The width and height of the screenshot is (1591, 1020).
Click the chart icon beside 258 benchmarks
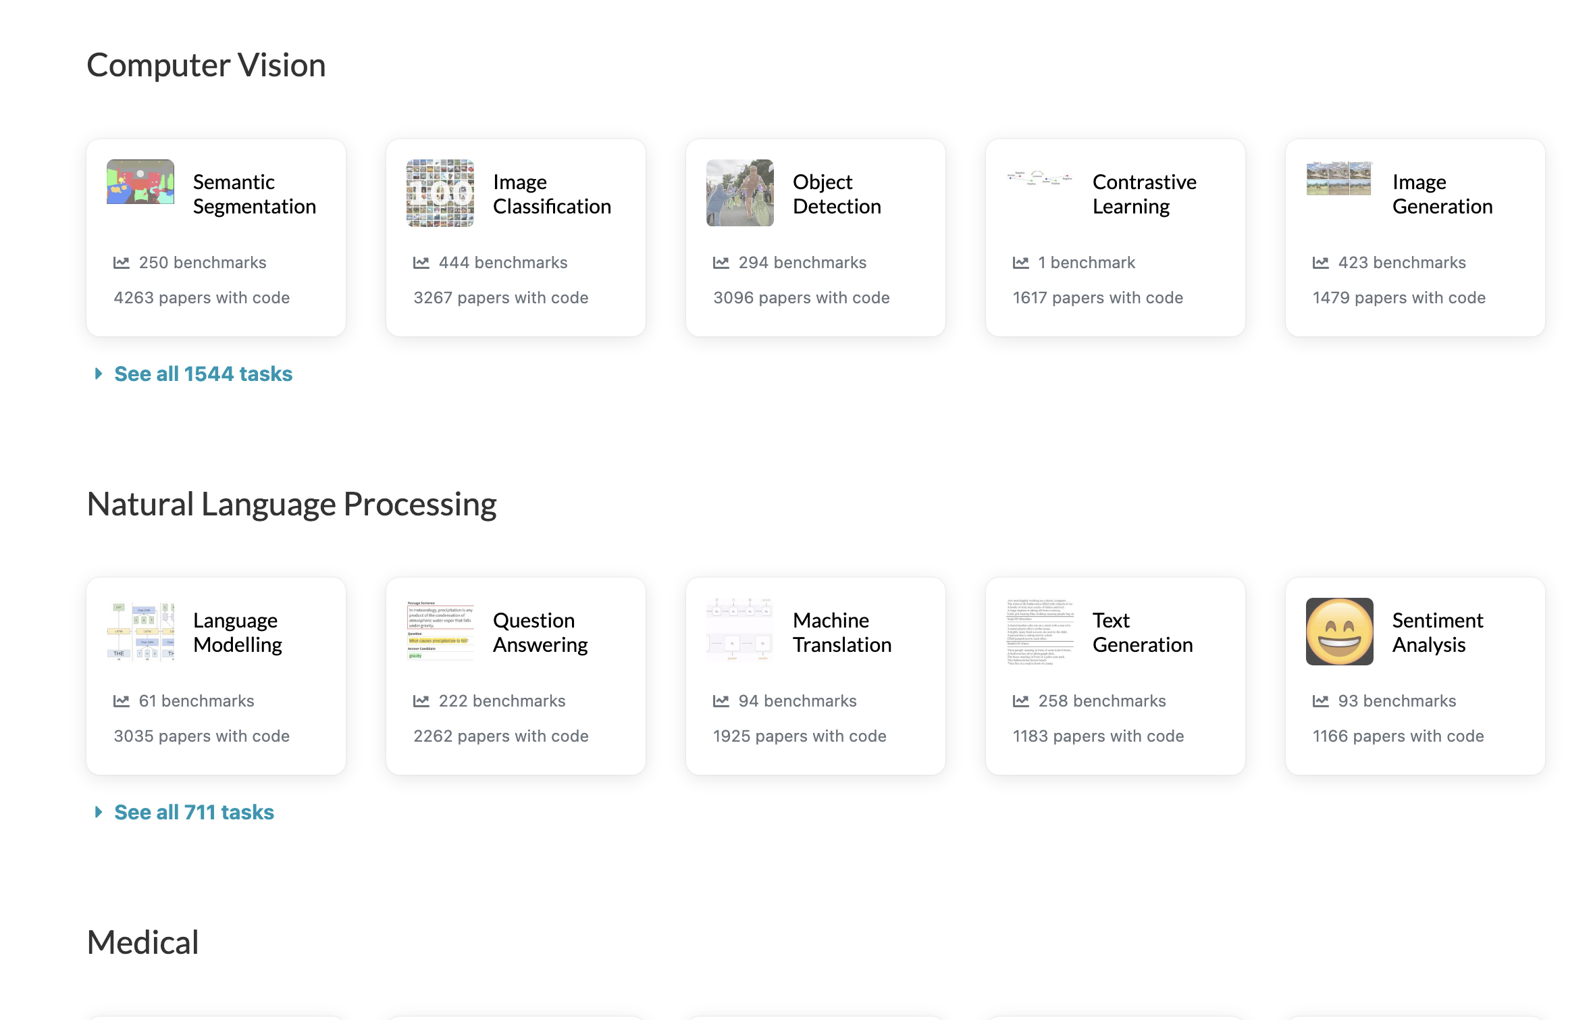point(1021,701)
